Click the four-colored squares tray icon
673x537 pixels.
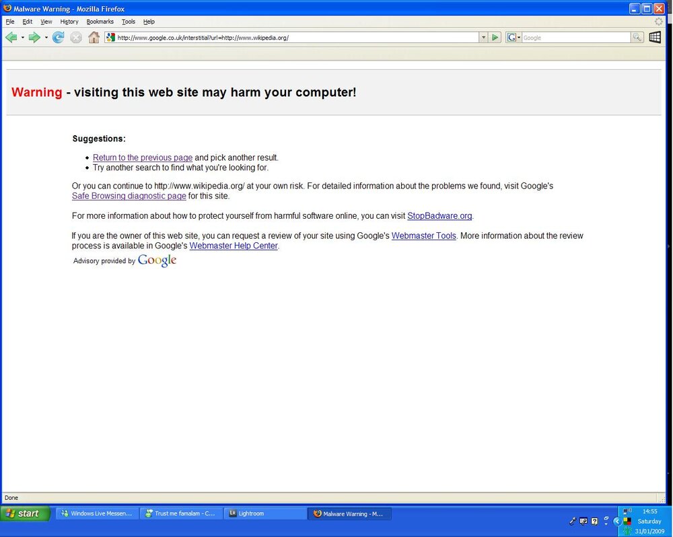point(627,521)
